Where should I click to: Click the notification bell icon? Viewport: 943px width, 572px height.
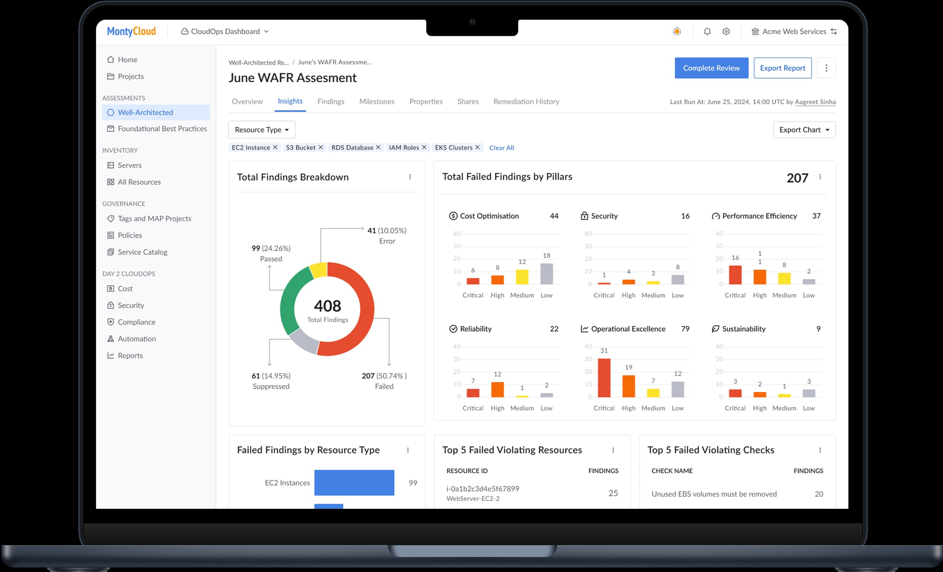coord(708,31)
